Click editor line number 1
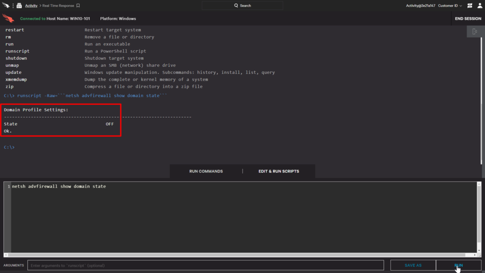 point(9,186)
